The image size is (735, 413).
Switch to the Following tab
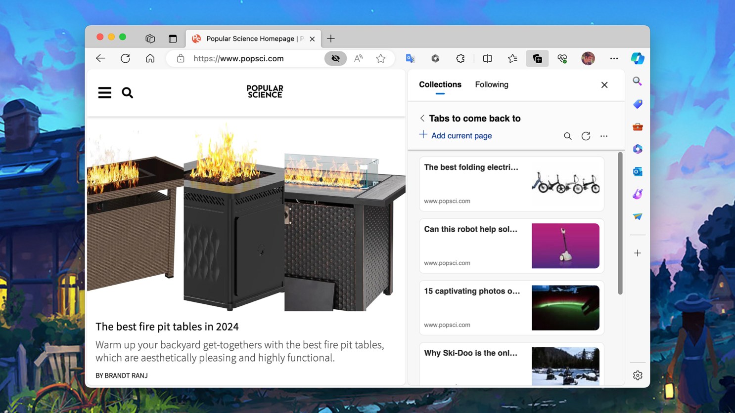pos(491,84)
